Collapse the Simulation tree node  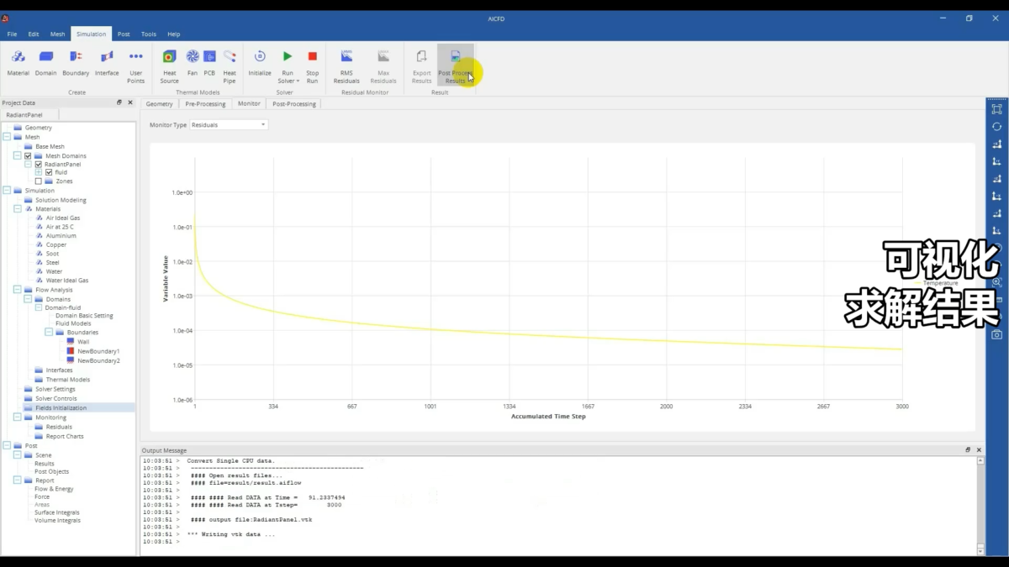click(x=7, y=191)
